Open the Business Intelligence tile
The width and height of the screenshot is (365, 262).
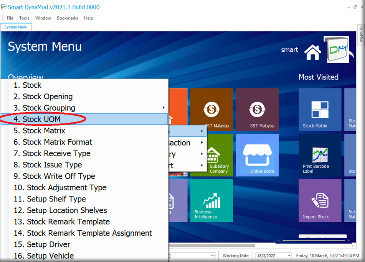[x=211, y=200]
